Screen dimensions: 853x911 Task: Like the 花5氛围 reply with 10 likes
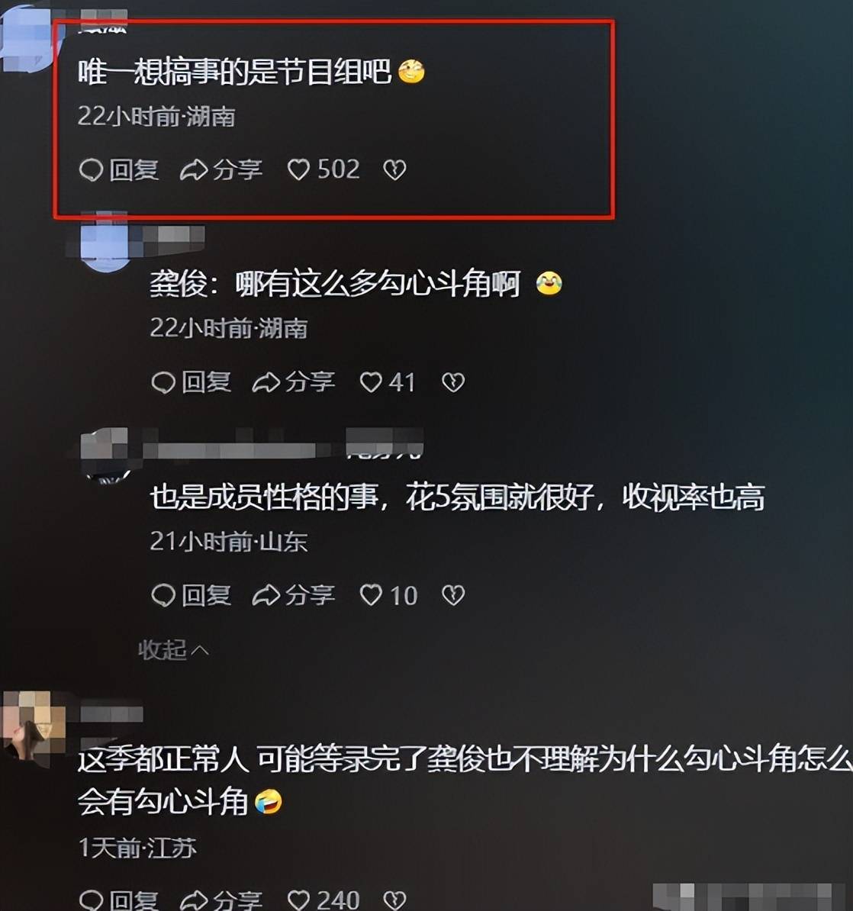click(388, 596)
